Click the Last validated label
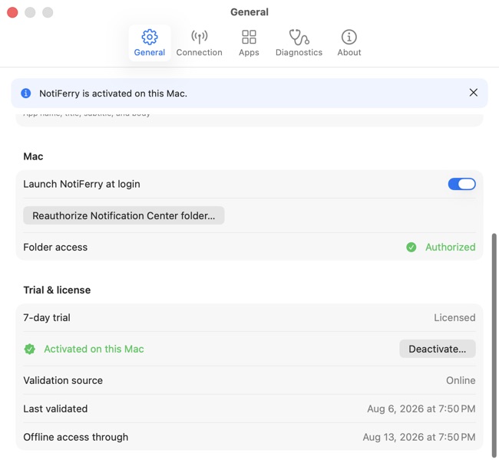This screenshot has width=499, height=466. (x=55, y=409)
